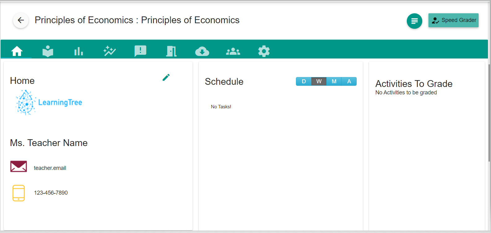491x233 pixels.
Task: Switch Schedule to M view
Action: coord(334,81)
